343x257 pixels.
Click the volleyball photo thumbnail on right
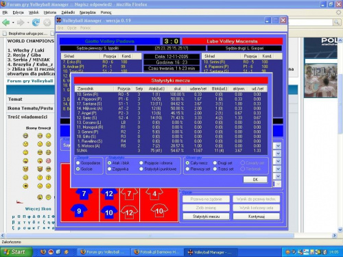click(320, 80)
